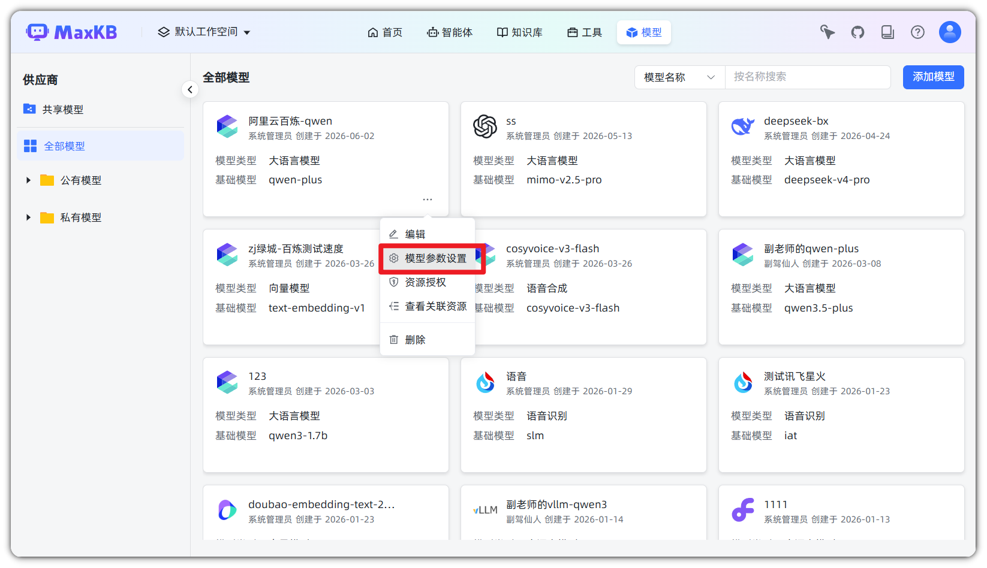Screen dimensions: 987x568
Task: Open the documentation book icon
Action: coord(887,32)
